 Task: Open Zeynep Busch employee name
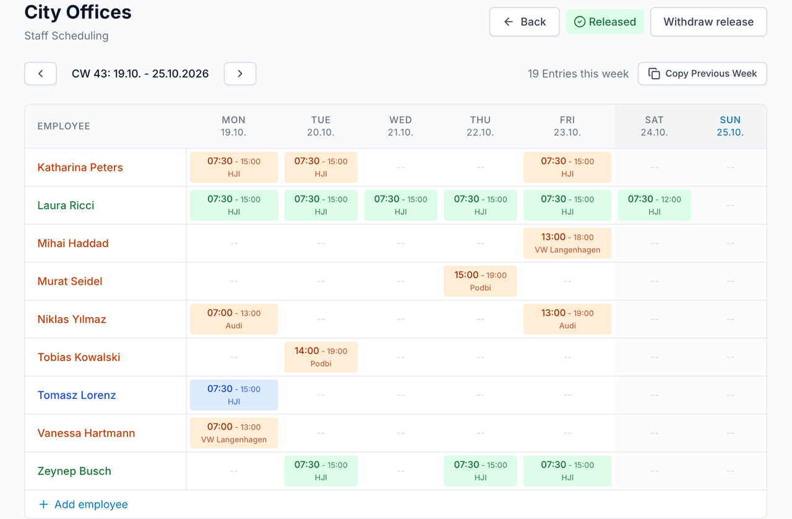74,471
